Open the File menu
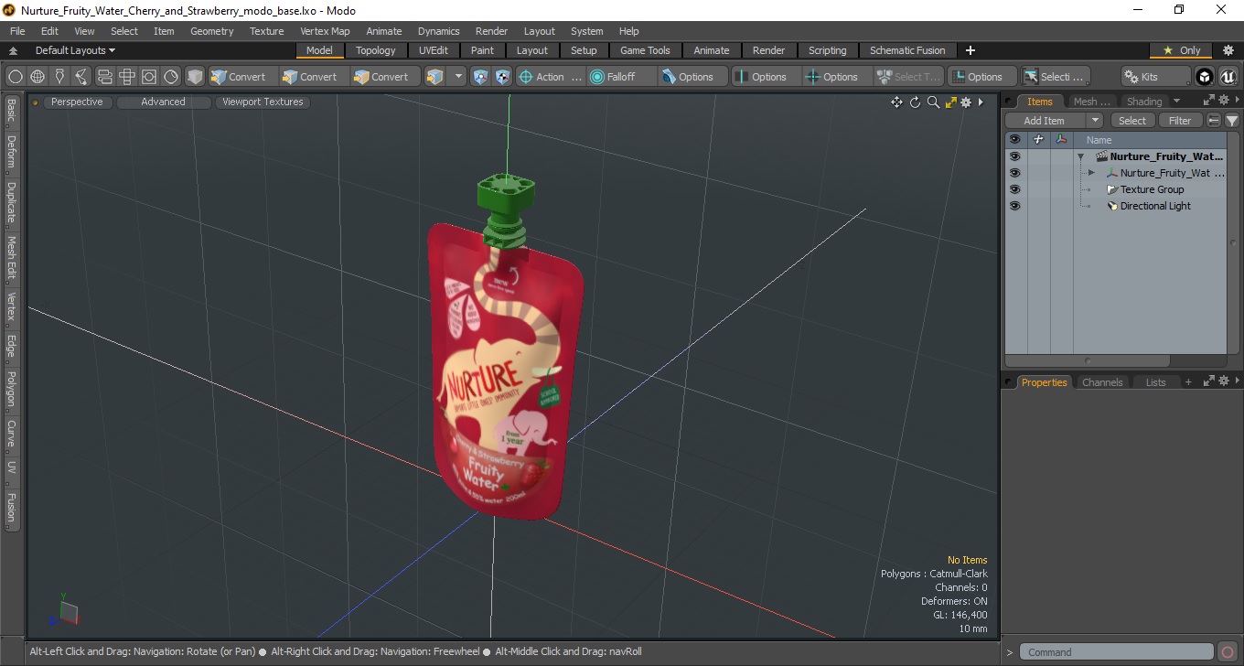This screenshot has height=666, width=1244. click(17, 31)
